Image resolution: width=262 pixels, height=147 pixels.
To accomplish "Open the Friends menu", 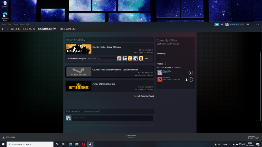I will click(15, 24).
